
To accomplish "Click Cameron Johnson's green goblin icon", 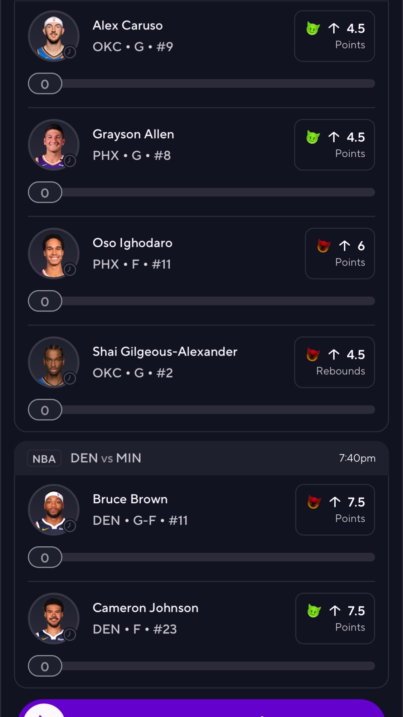I will (x=314, y=611).
